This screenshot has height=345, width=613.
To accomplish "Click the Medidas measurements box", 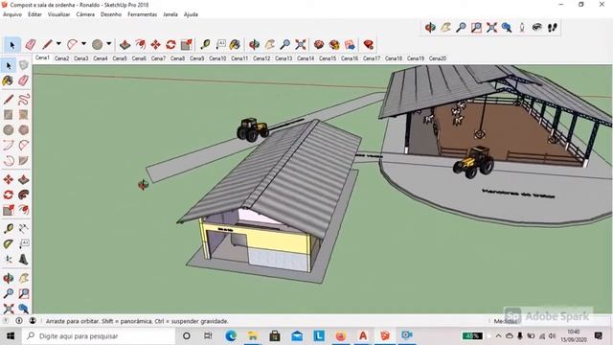I will click(505, 321).
